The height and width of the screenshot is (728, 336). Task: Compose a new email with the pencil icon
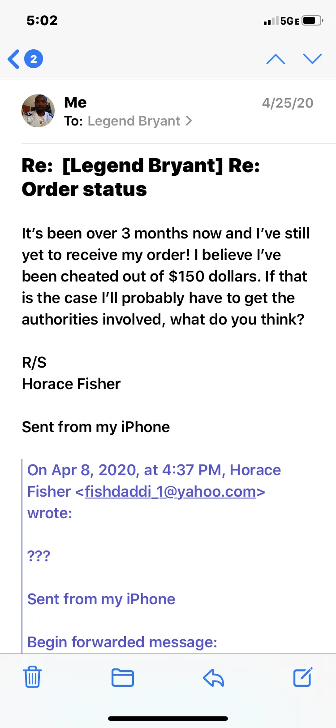[x=303, y=677]
